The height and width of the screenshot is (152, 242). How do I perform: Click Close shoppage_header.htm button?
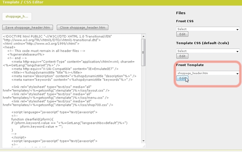82,28
